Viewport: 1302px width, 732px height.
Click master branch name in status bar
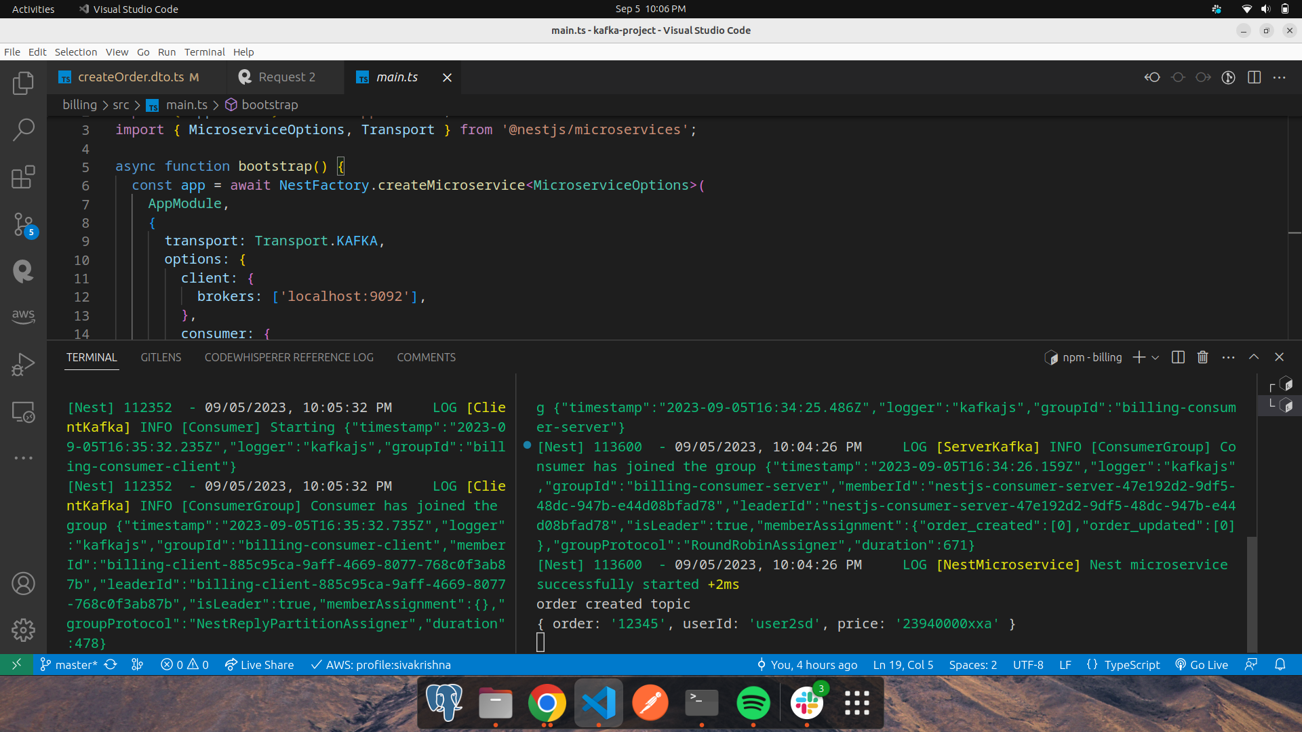(75, 665)
